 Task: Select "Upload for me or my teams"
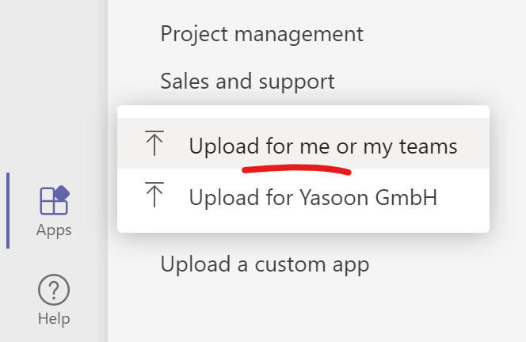click(x=322, y=146)
